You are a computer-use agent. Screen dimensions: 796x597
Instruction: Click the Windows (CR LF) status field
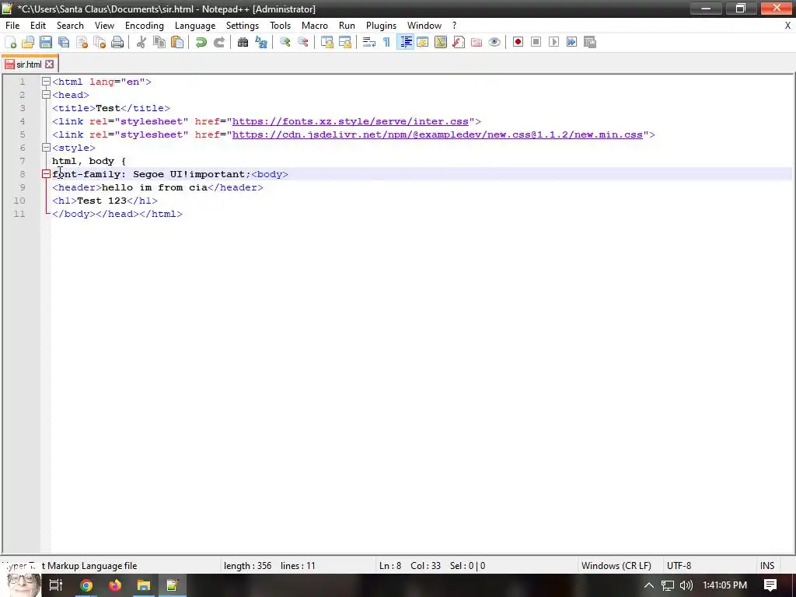(616, 566)
